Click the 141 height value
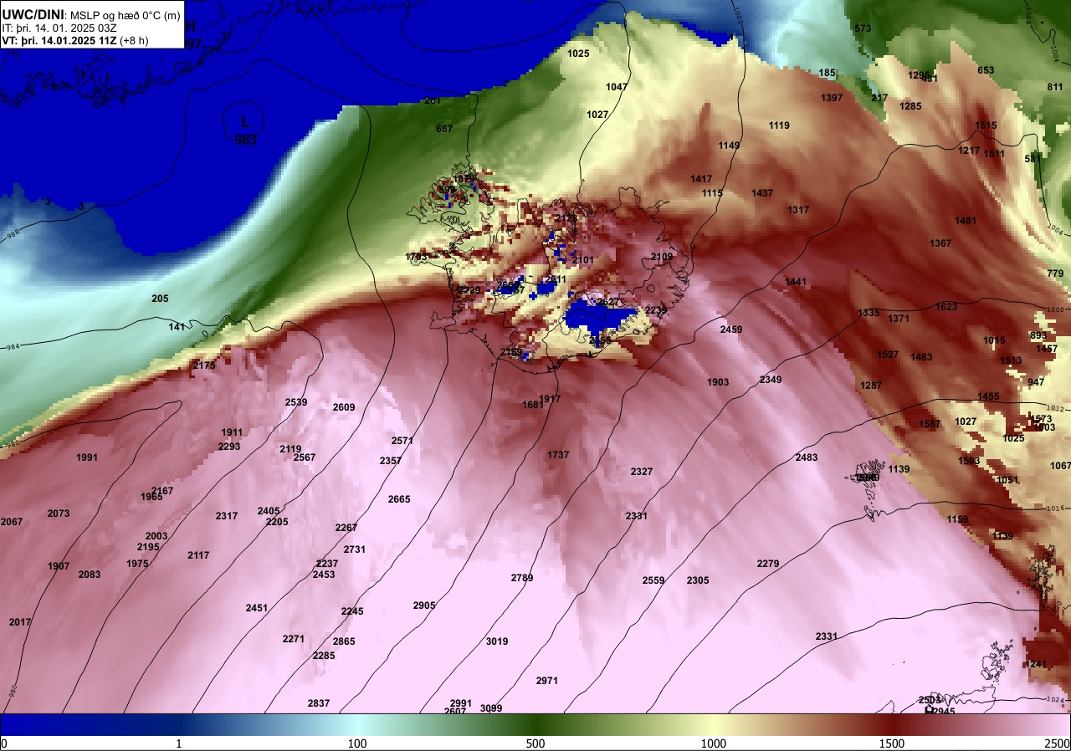 (x=177, y=327)
